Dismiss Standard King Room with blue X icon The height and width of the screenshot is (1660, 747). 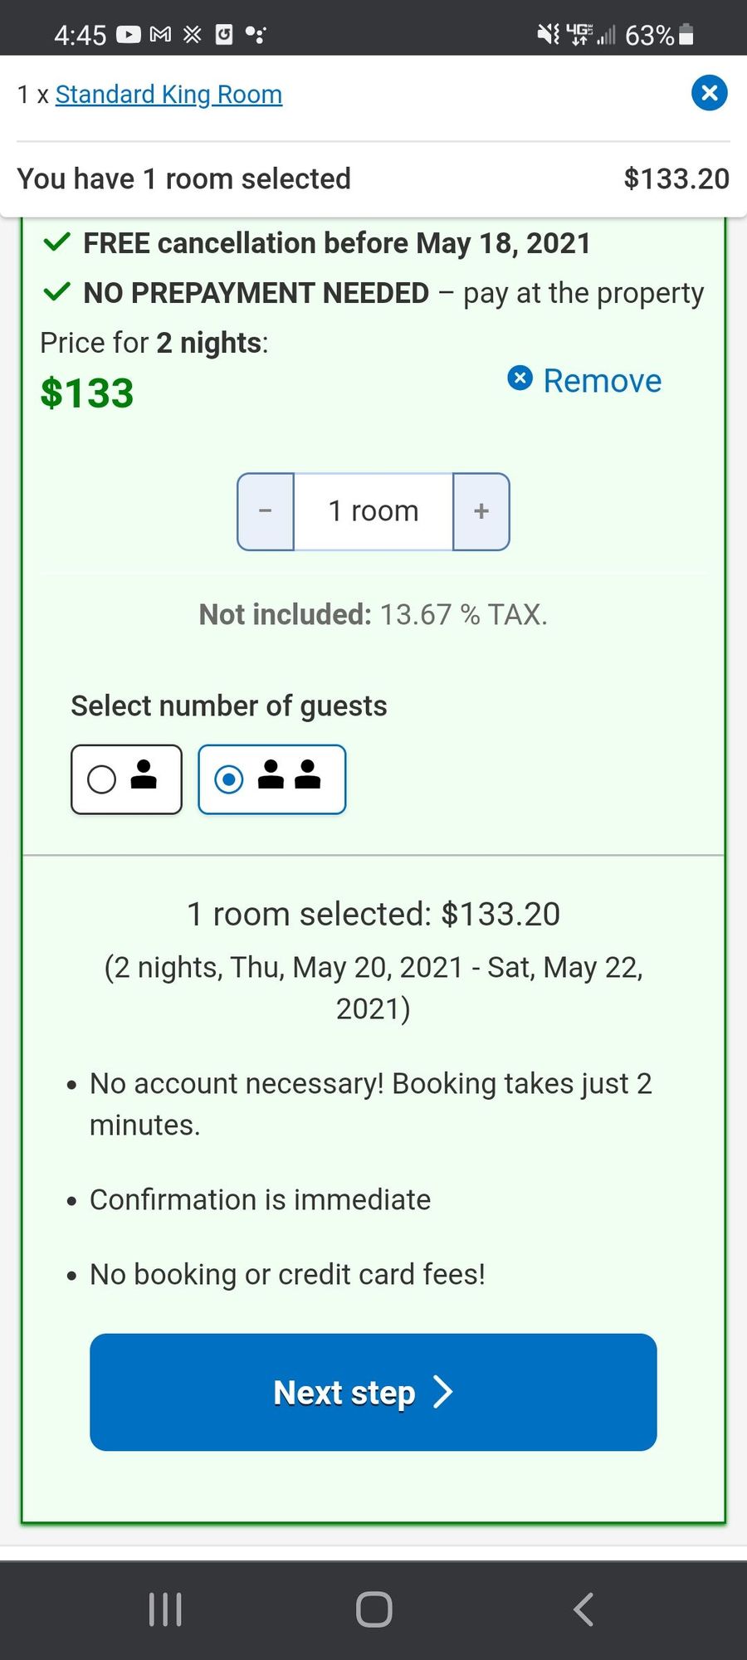click(710, 93)
